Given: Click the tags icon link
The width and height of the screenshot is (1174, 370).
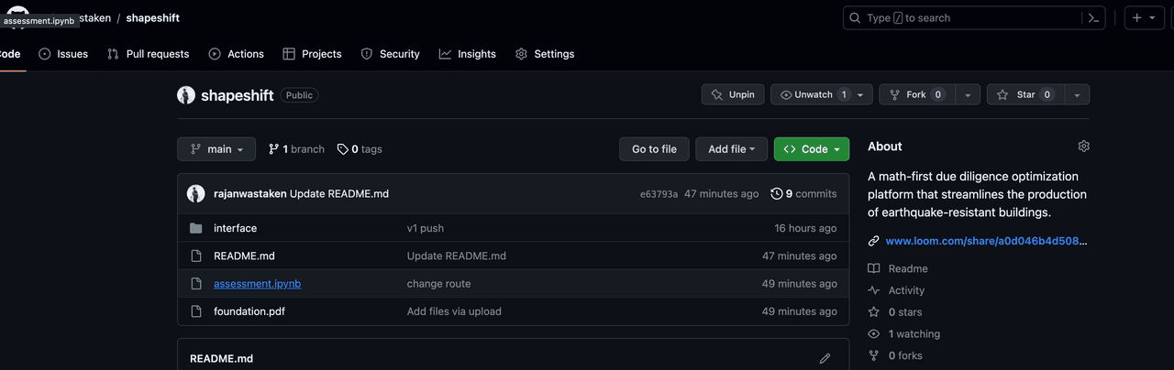Looking at the screenshot, I should coord(343,149).
